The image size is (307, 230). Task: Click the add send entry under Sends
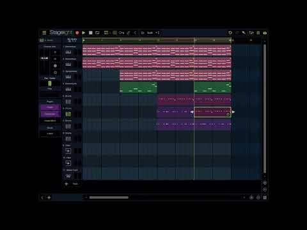50,134
